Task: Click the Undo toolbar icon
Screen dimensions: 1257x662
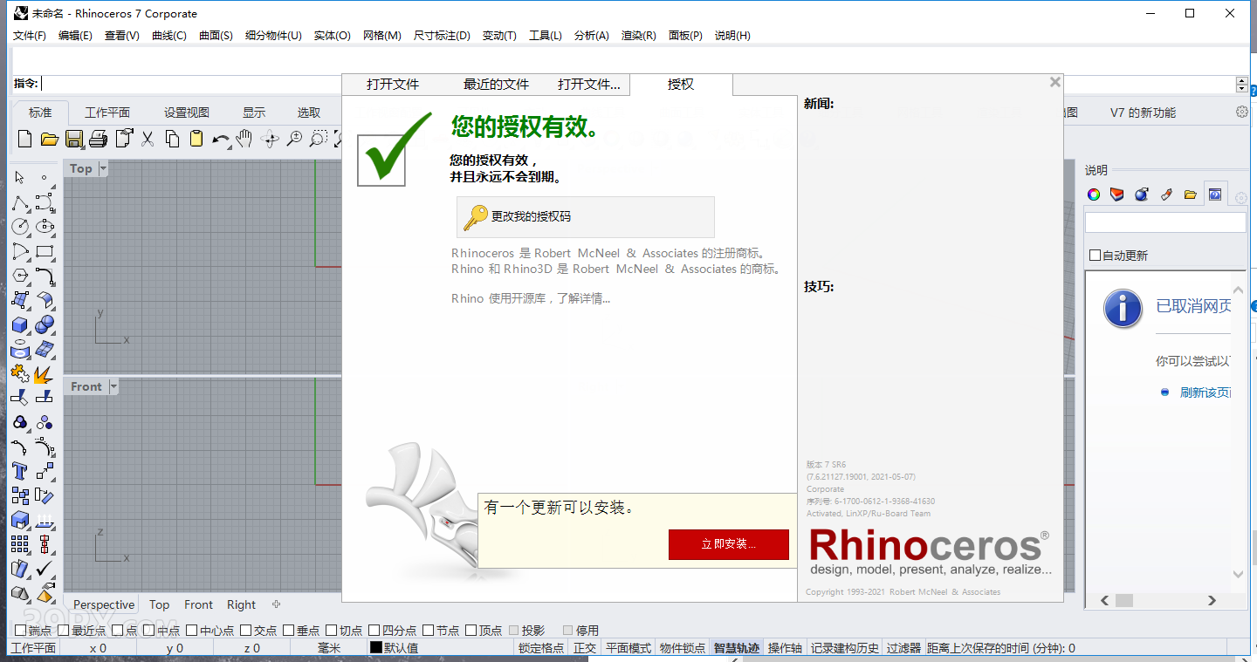Action: click(x=223, y=139)
